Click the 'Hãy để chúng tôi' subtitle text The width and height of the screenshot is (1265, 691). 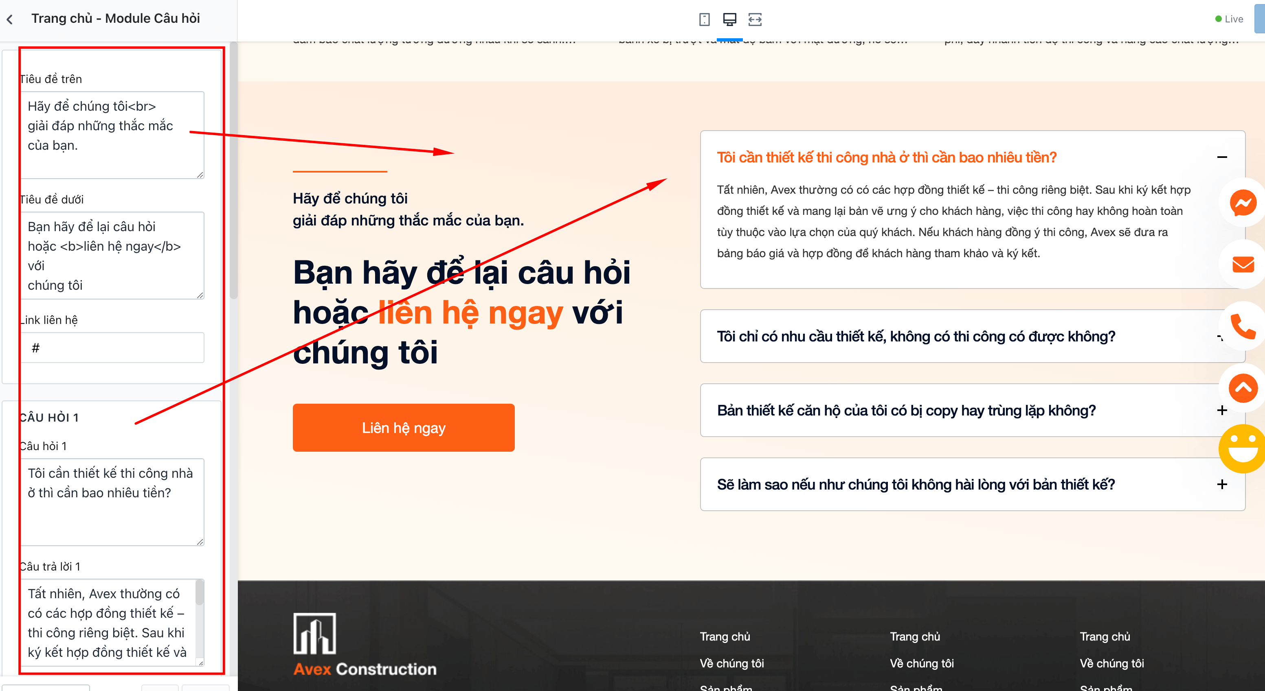(350, 198)
